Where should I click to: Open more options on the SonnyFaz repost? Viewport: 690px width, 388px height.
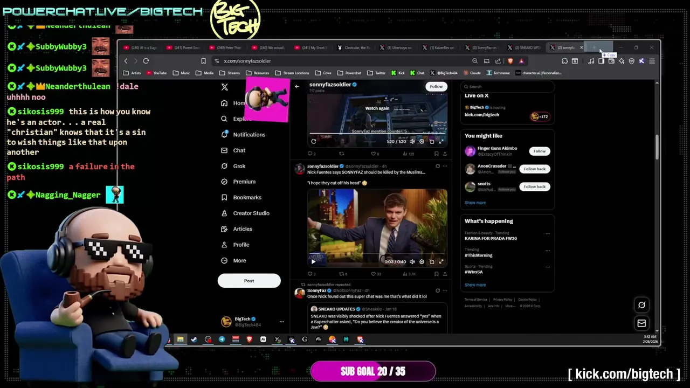click(445, 290)
